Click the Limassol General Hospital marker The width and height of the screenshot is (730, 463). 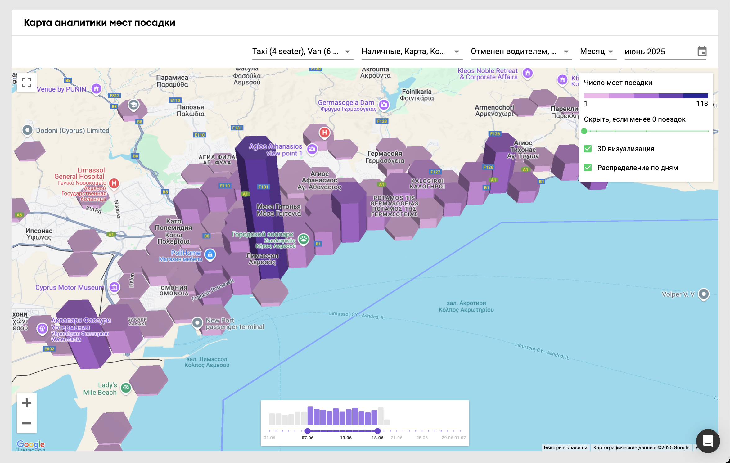(114, 183)
